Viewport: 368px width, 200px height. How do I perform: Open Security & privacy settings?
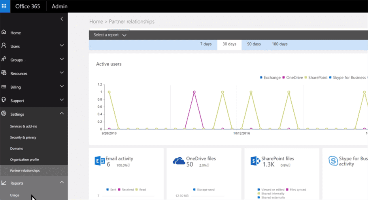coord(23,137)
